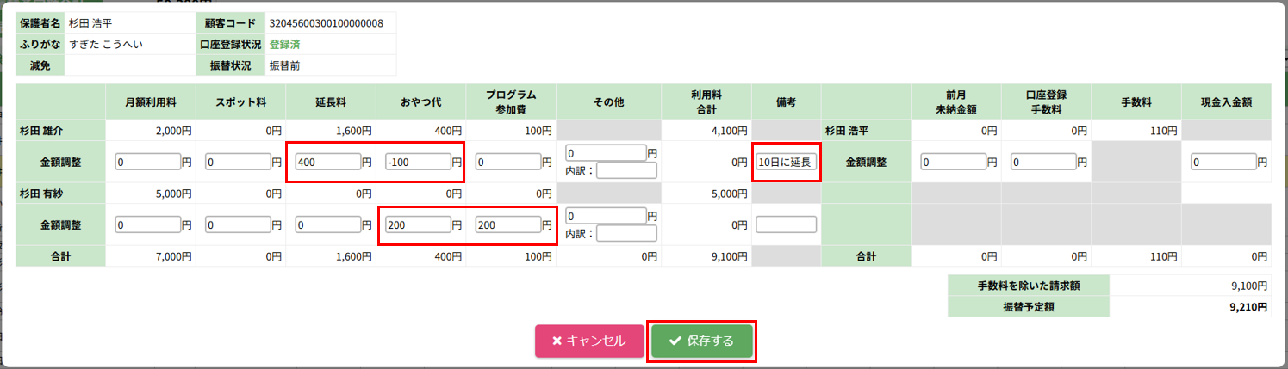Click the 備考 field containing 10日に延長
Screen dimensions: 1288x369
pos(786,162)
